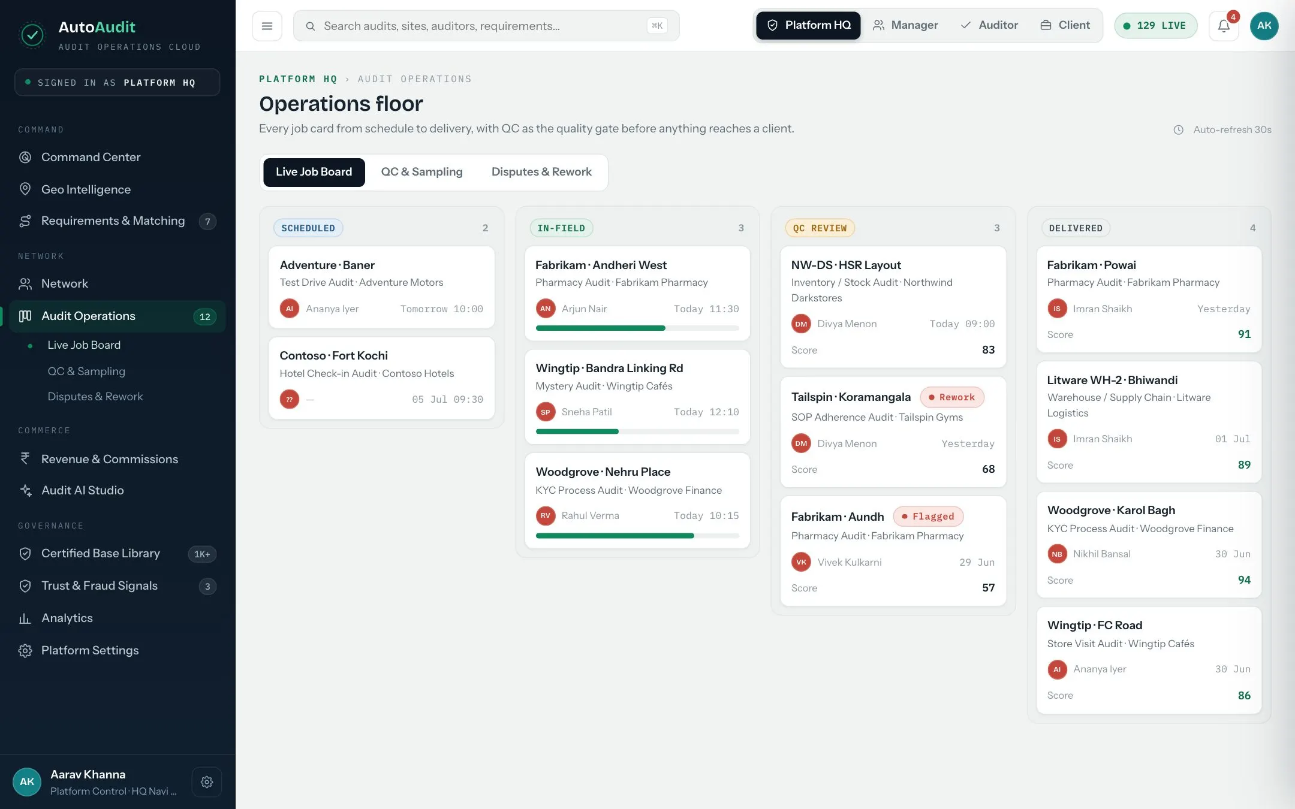Open the notifications bell icon
This screenshot has width=1295, height=809.
point(1224,26)
